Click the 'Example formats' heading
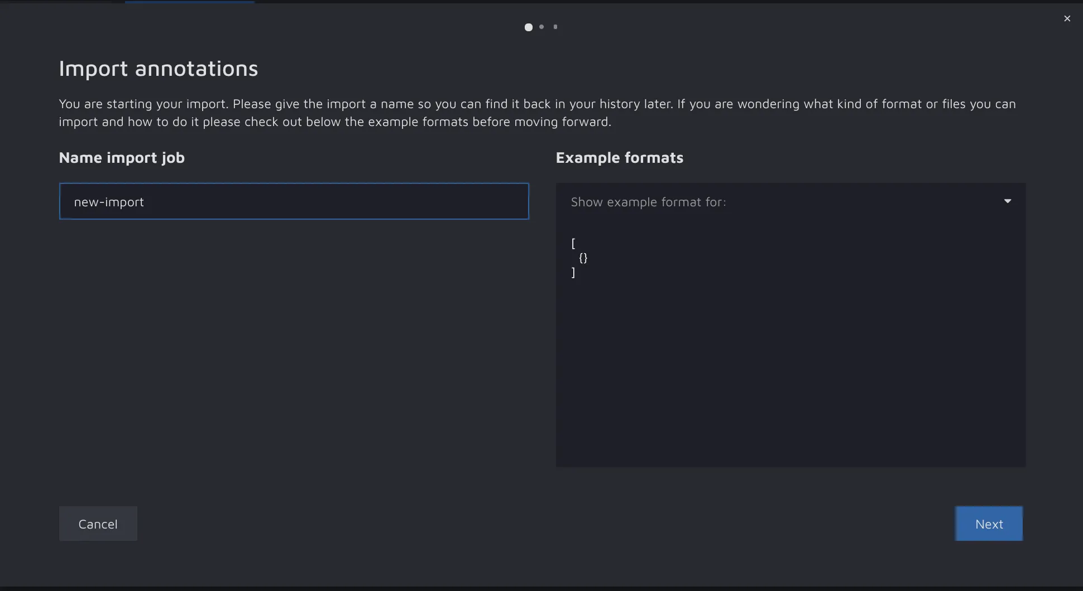The width and height of the screenshot is (1083, 591). [619, 158]
